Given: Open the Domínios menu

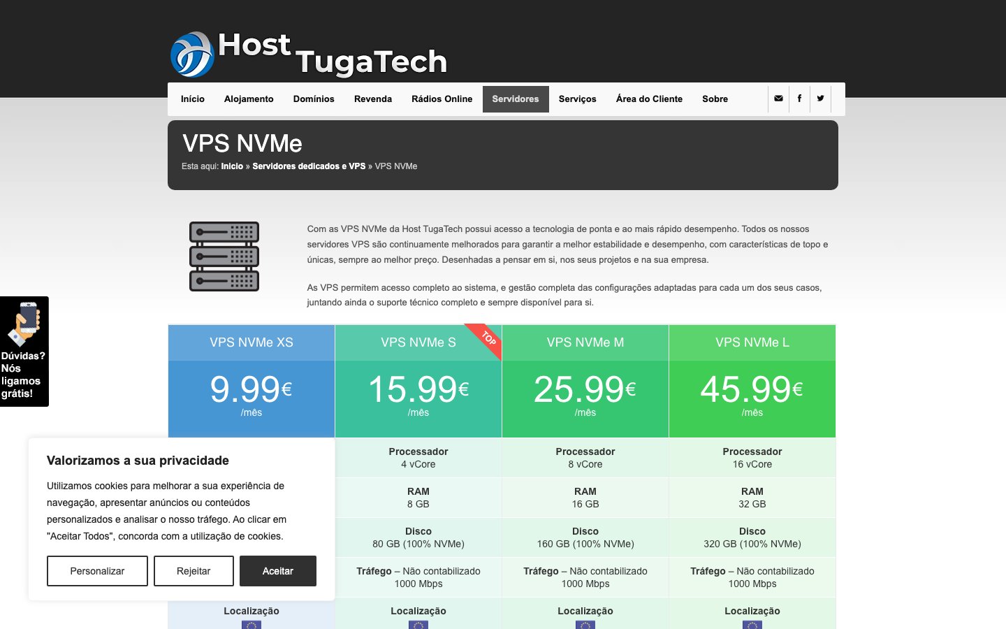Looking at the screenshot, I should click(314, 99).
